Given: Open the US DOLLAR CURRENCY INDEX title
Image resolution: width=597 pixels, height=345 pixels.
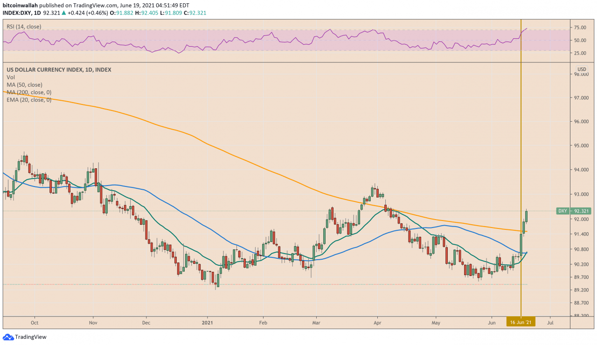Looking at the screenshot, I should click(59, 70).
